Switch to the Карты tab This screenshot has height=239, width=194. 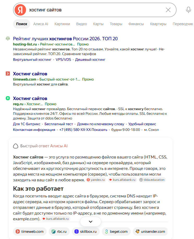[x=98, y=24]
